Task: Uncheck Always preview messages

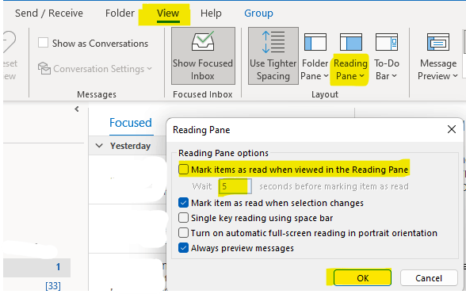Action: (183, 247)
